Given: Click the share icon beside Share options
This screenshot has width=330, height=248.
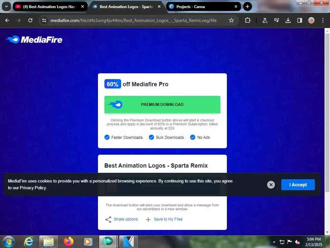Looking at the screenshot, I should 108,220.
